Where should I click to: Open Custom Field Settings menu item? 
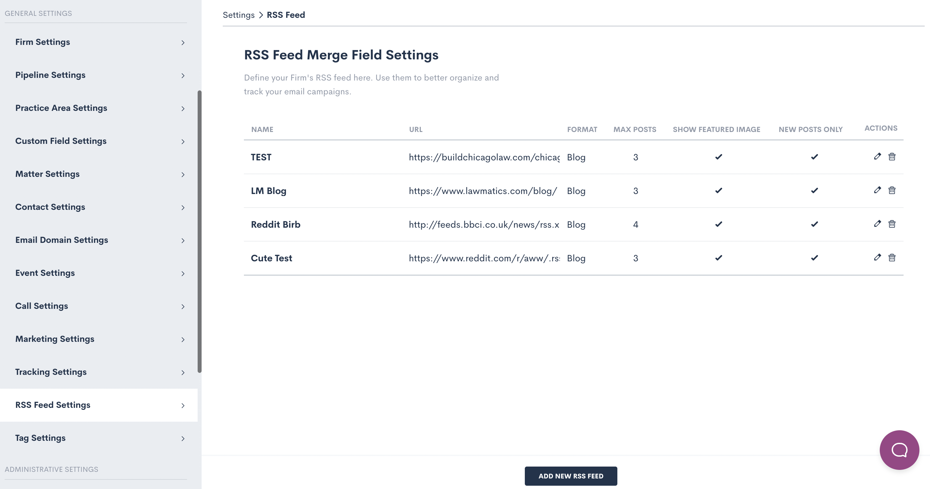click(x=61, y=141)
